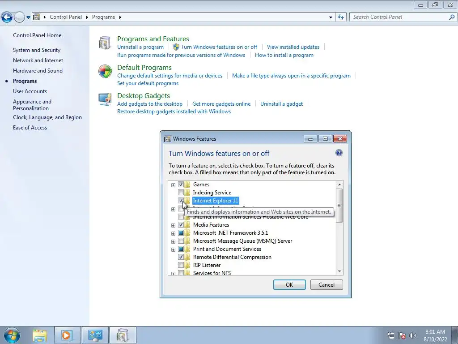Open Add gadgets to the desktop link
Screen dimensions: 458x344
tap(150, 104)
